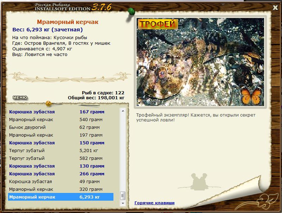
Task: Select Мраморный керчак 540 грамм row
Action: coord(61,119)
